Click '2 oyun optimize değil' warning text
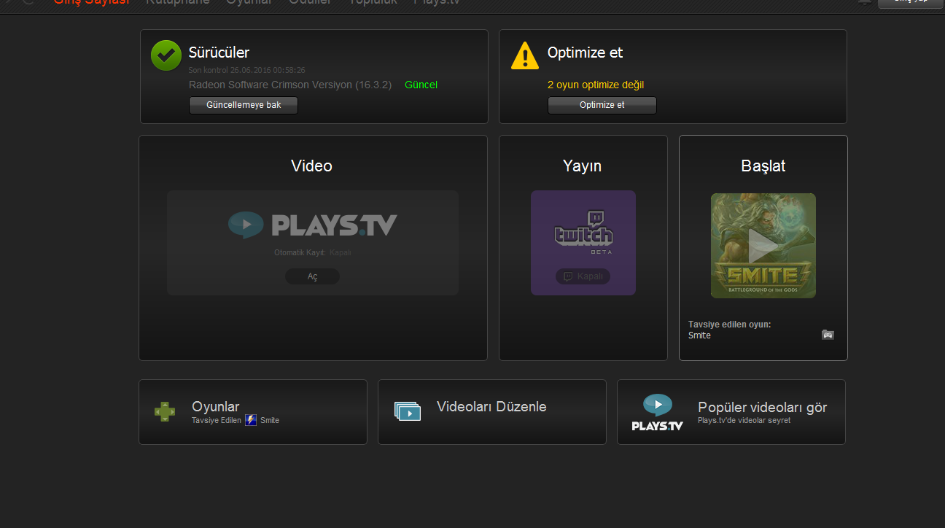Viewport: 945px width, 528px height. click(x=596, y=85)
